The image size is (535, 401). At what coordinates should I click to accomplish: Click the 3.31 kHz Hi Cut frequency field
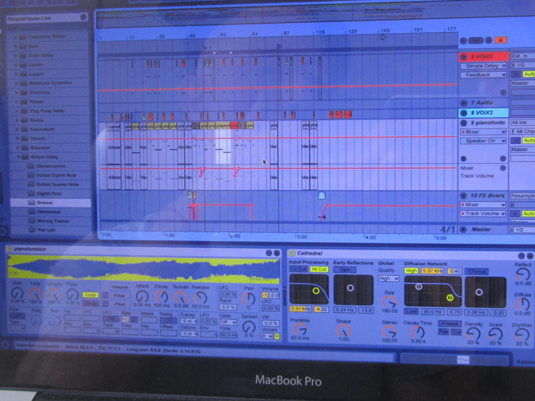pyautogui.click(x=300, y=310)
